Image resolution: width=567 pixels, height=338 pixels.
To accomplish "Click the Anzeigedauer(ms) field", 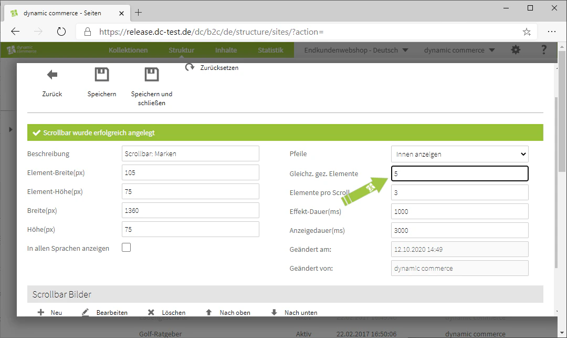I will tap(459, 231).
